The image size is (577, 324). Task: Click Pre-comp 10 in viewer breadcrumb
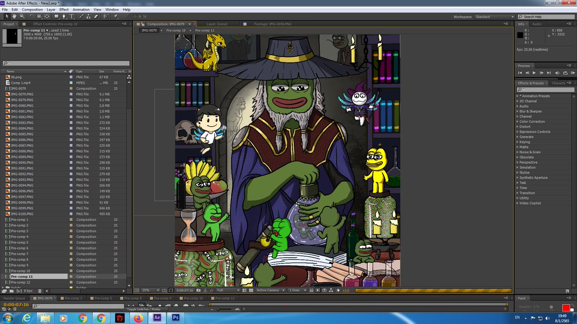(176, 30)
